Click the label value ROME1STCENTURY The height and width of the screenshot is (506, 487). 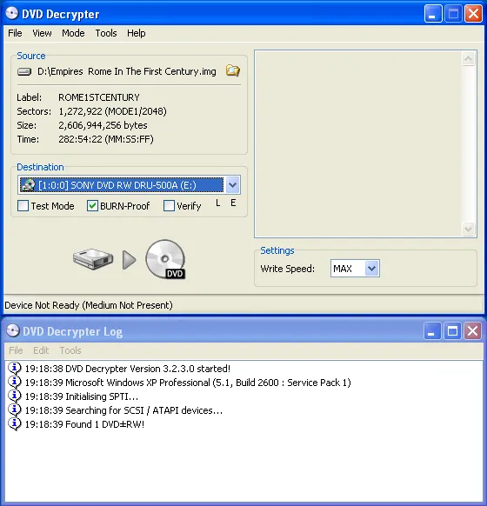[99, 97]
